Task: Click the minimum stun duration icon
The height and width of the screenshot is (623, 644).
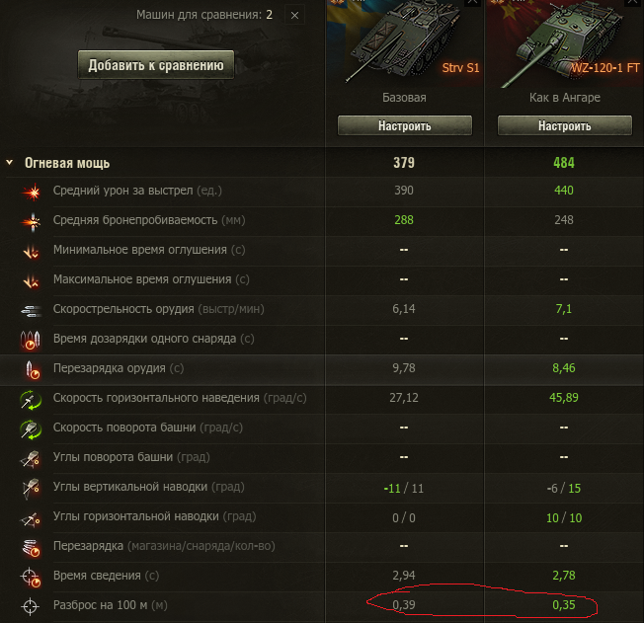Action: pyautogui.click(x=30, y=250)
